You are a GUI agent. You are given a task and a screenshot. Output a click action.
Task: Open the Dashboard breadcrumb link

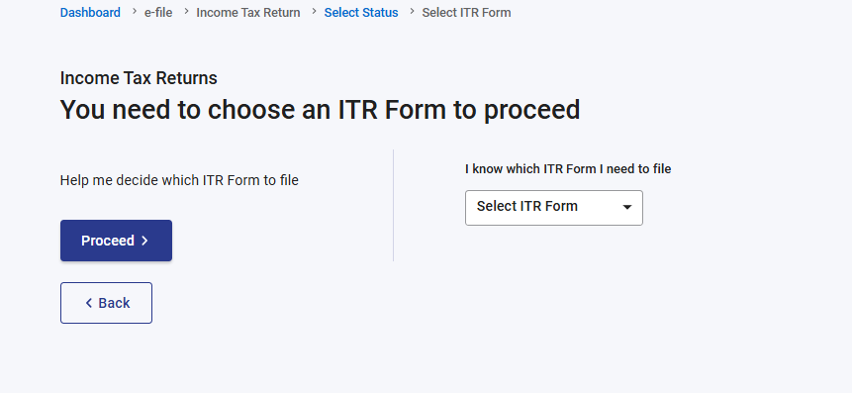pyautogui.click(x=90, y=13)
